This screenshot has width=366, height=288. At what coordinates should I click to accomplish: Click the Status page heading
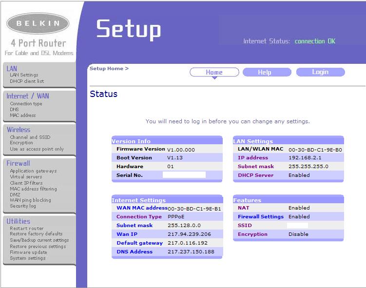[x=104, y=94]
